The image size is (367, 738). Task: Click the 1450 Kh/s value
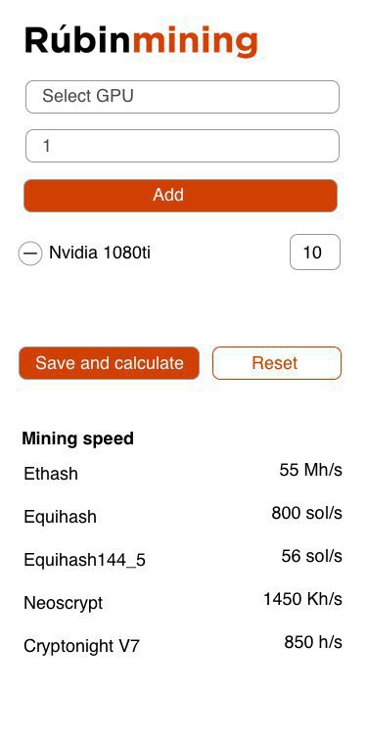[x=302, y=599]
